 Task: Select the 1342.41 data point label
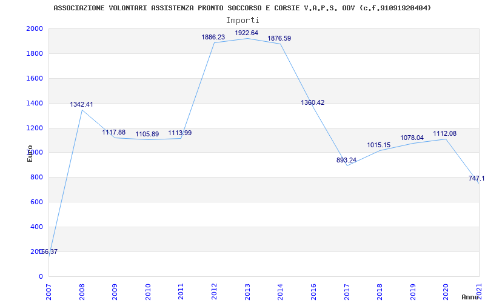81,104
